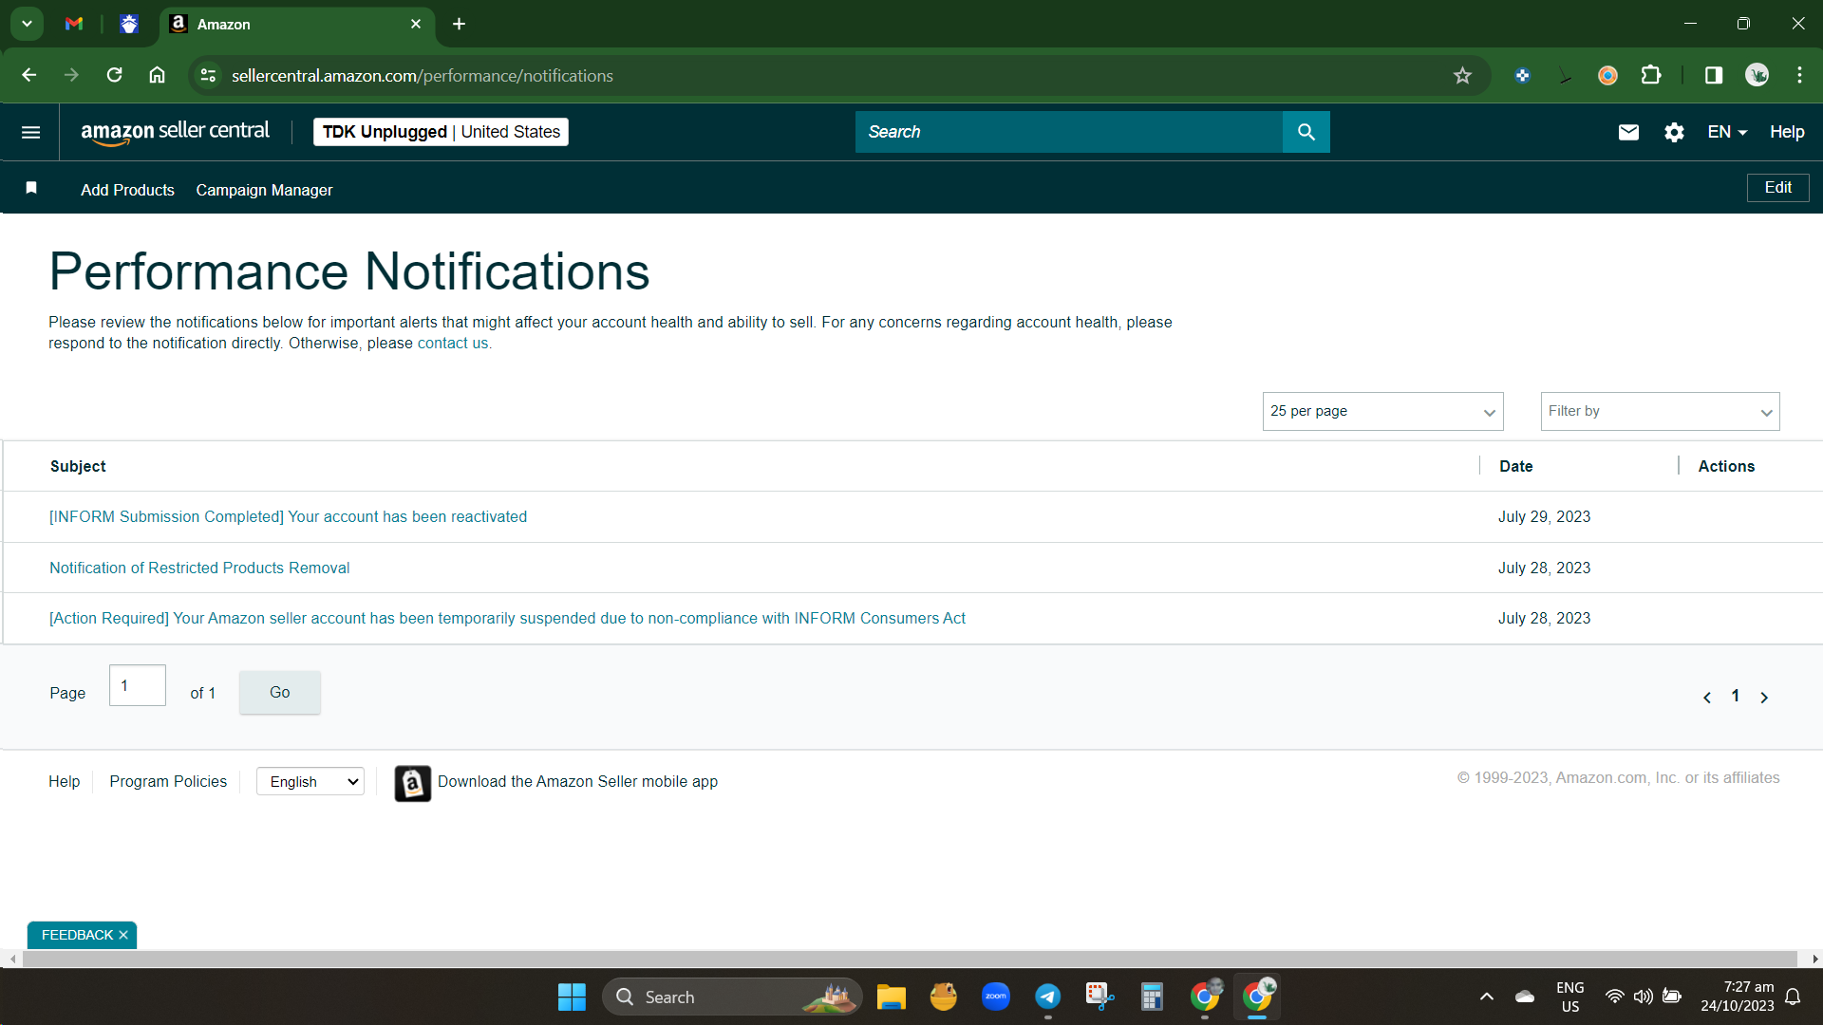Viewport: 1823px width, 1025px height.
Task: Go to next page arrow
Action: pyautogui.click(x=1764, y=698)
